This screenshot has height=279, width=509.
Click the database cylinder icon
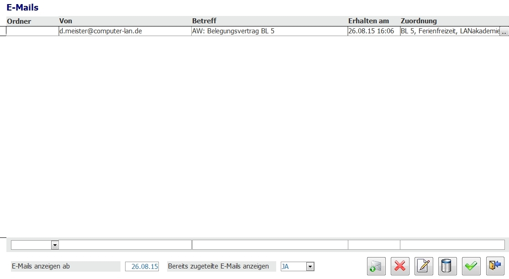pyautogui.click(x=447, y=266)
